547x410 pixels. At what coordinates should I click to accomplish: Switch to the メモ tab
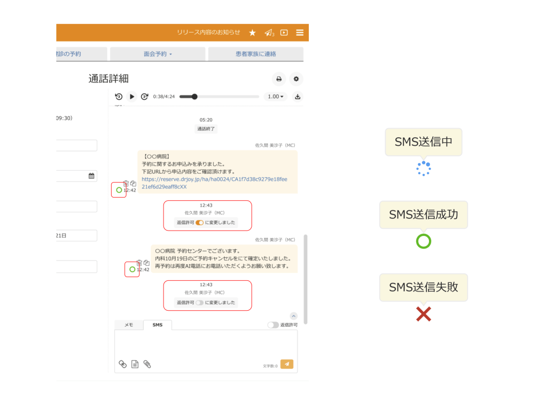click(129, 325)
